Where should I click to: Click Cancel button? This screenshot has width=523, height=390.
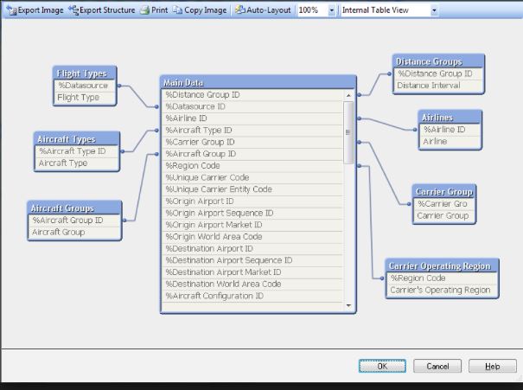click(x=437, y=366)
